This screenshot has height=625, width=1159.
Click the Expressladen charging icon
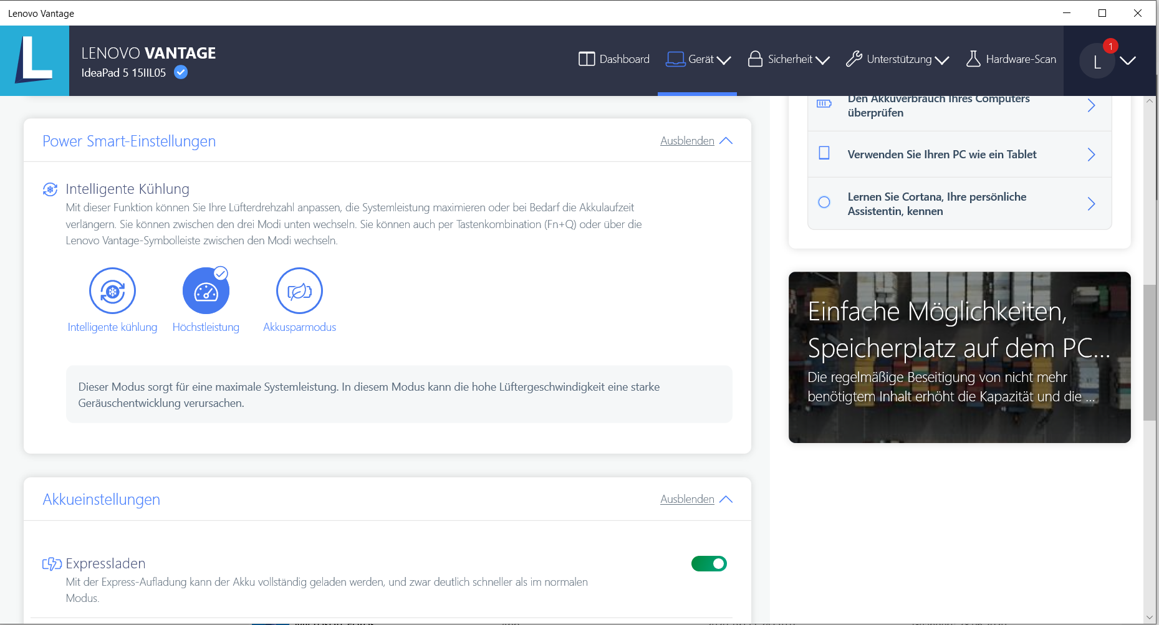(52, 564)
